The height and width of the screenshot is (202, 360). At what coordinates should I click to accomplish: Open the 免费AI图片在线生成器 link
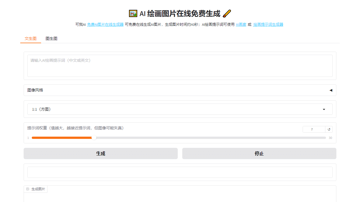point(105,24)
